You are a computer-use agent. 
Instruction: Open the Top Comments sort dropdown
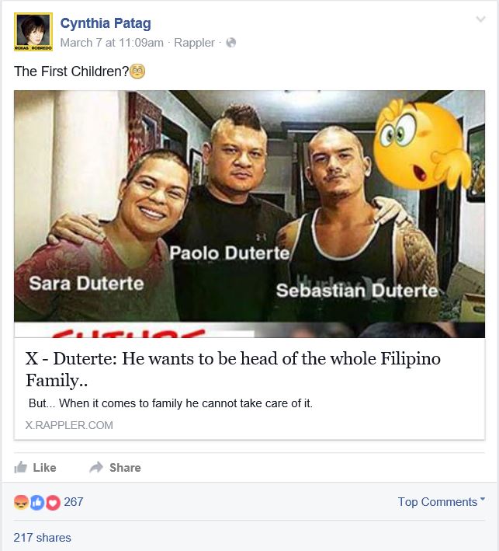coord(442,502)
